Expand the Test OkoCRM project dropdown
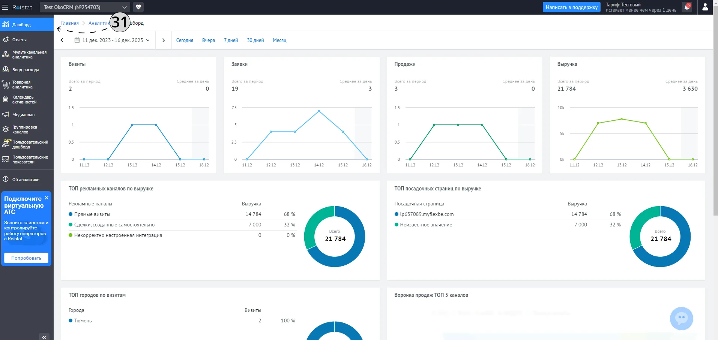 click(84, 7)
